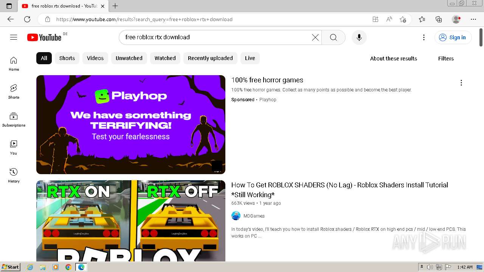The height and width of the screenshot is (272, 484).
Task: Open Subscriptions in the sidebar
Action: [x=14, y=119]
